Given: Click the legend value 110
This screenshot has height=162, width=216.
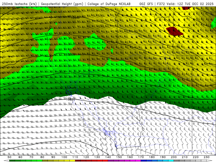Looking at the screenshot, I should tap(75, 157).
